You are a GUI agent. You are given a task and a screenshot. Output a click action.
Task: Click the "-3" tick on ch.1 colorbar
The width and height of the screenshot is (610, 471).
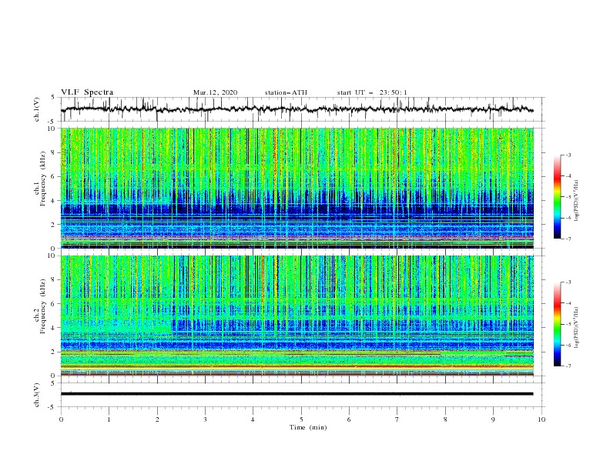point(568,155)
